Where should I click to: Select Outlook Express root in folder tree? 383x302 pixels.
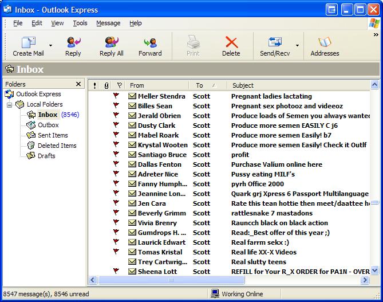click(x=38, y=94)
